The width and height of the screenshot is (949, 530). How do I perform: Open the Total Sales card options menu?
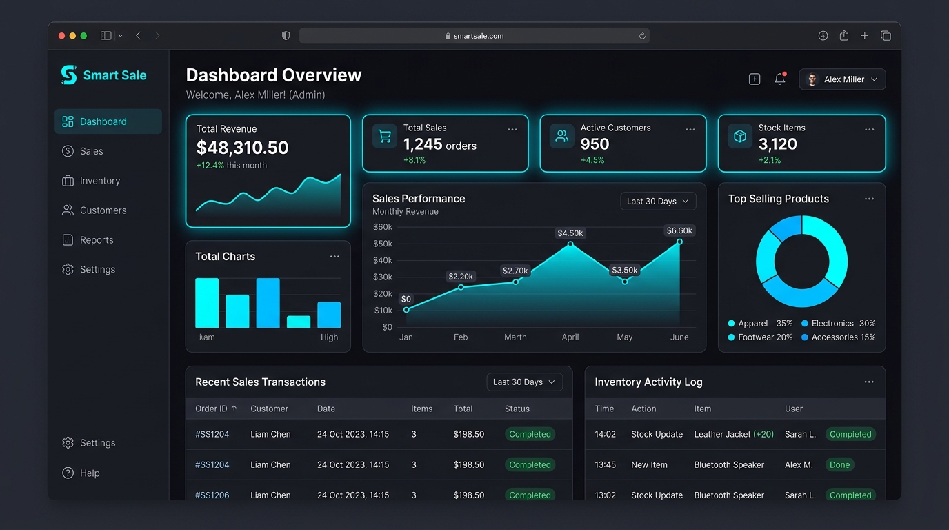(512, 129)
